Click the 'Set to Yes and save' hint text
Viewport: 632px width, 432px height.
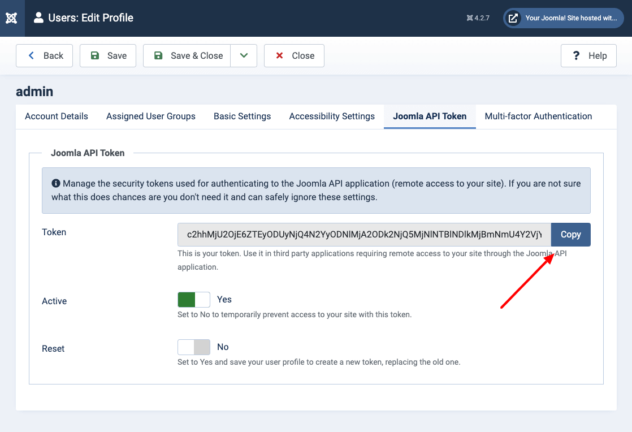pos(319,362)
